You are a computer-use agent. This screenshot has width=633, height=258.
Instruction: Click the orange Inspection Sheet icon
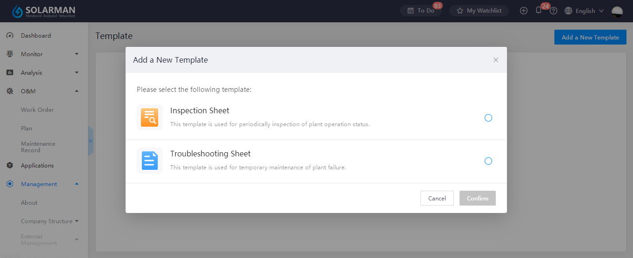click(x=150, y=118)
